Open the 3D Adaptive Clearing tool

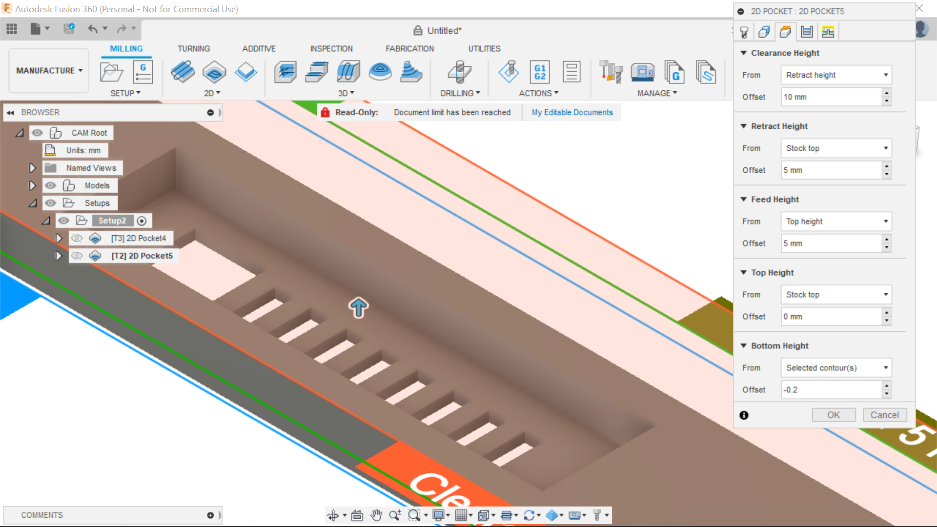[285, 72]
